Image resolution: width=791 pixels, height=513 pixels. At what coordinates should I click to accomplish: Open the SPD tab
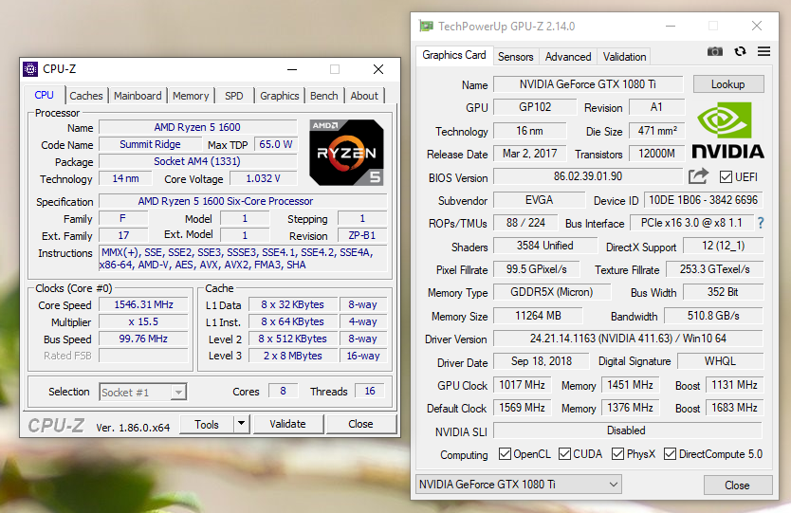click(x=234, y=96)
